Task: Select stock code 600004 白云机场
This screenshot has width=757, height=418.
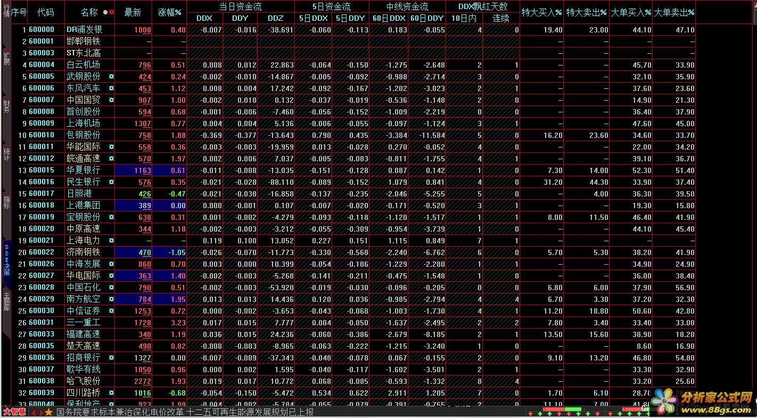Action: [x=42, y=65]
